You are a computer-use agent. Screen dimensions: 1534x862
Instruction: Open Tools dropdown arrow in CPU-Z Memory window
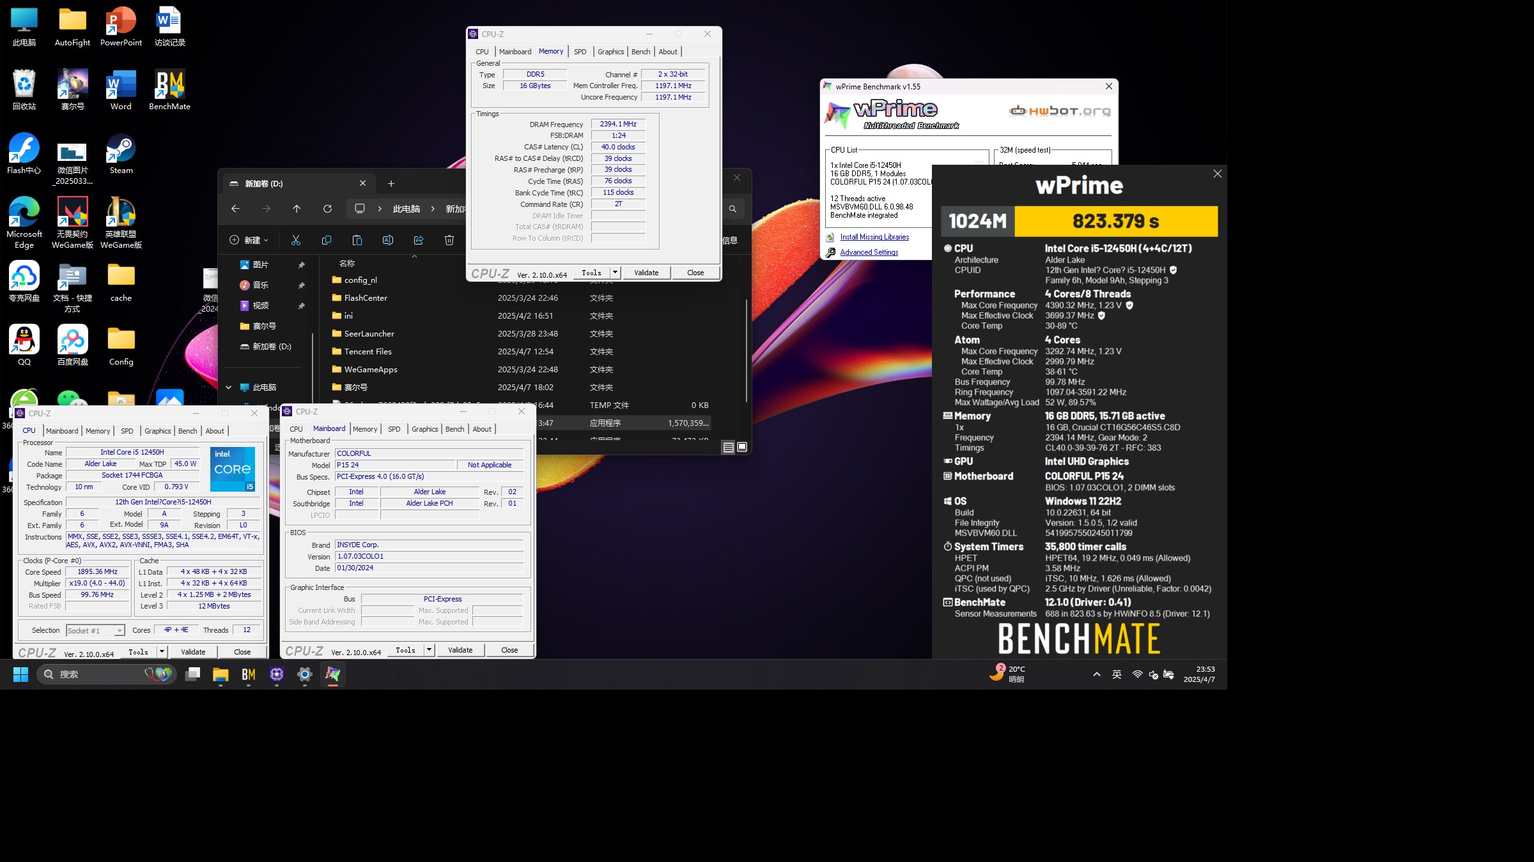pos(615,273)
